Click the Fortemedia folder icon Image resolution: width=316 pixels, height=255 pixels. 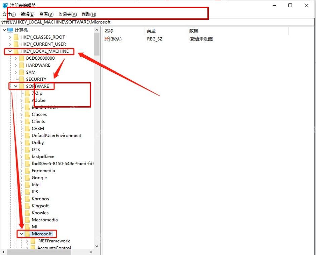[27, 171]
